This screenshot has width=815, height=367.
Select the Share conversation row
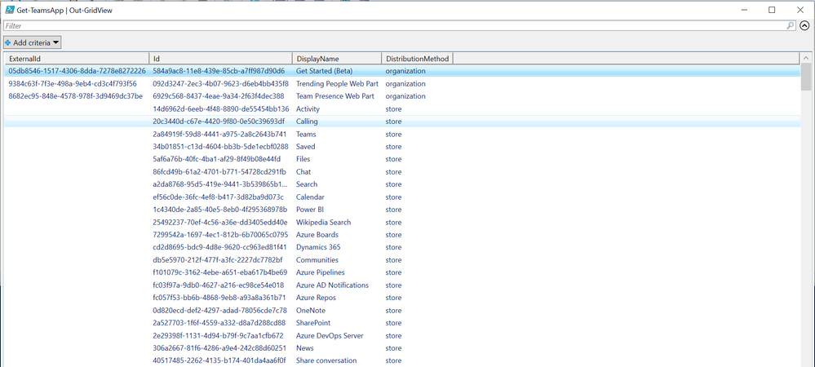[x=402, y=360]
